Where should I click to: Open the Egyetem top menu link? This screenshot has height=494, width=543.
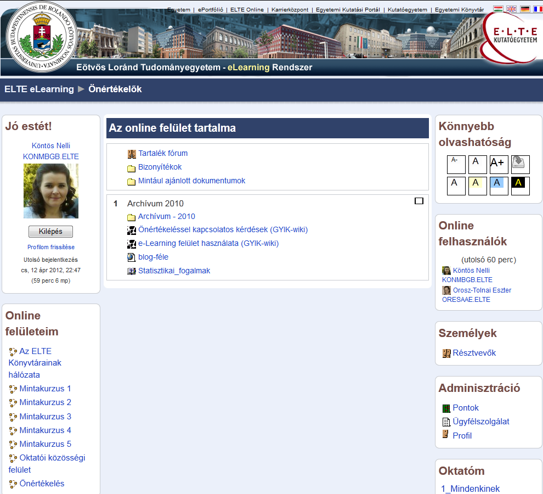(179, 10)
